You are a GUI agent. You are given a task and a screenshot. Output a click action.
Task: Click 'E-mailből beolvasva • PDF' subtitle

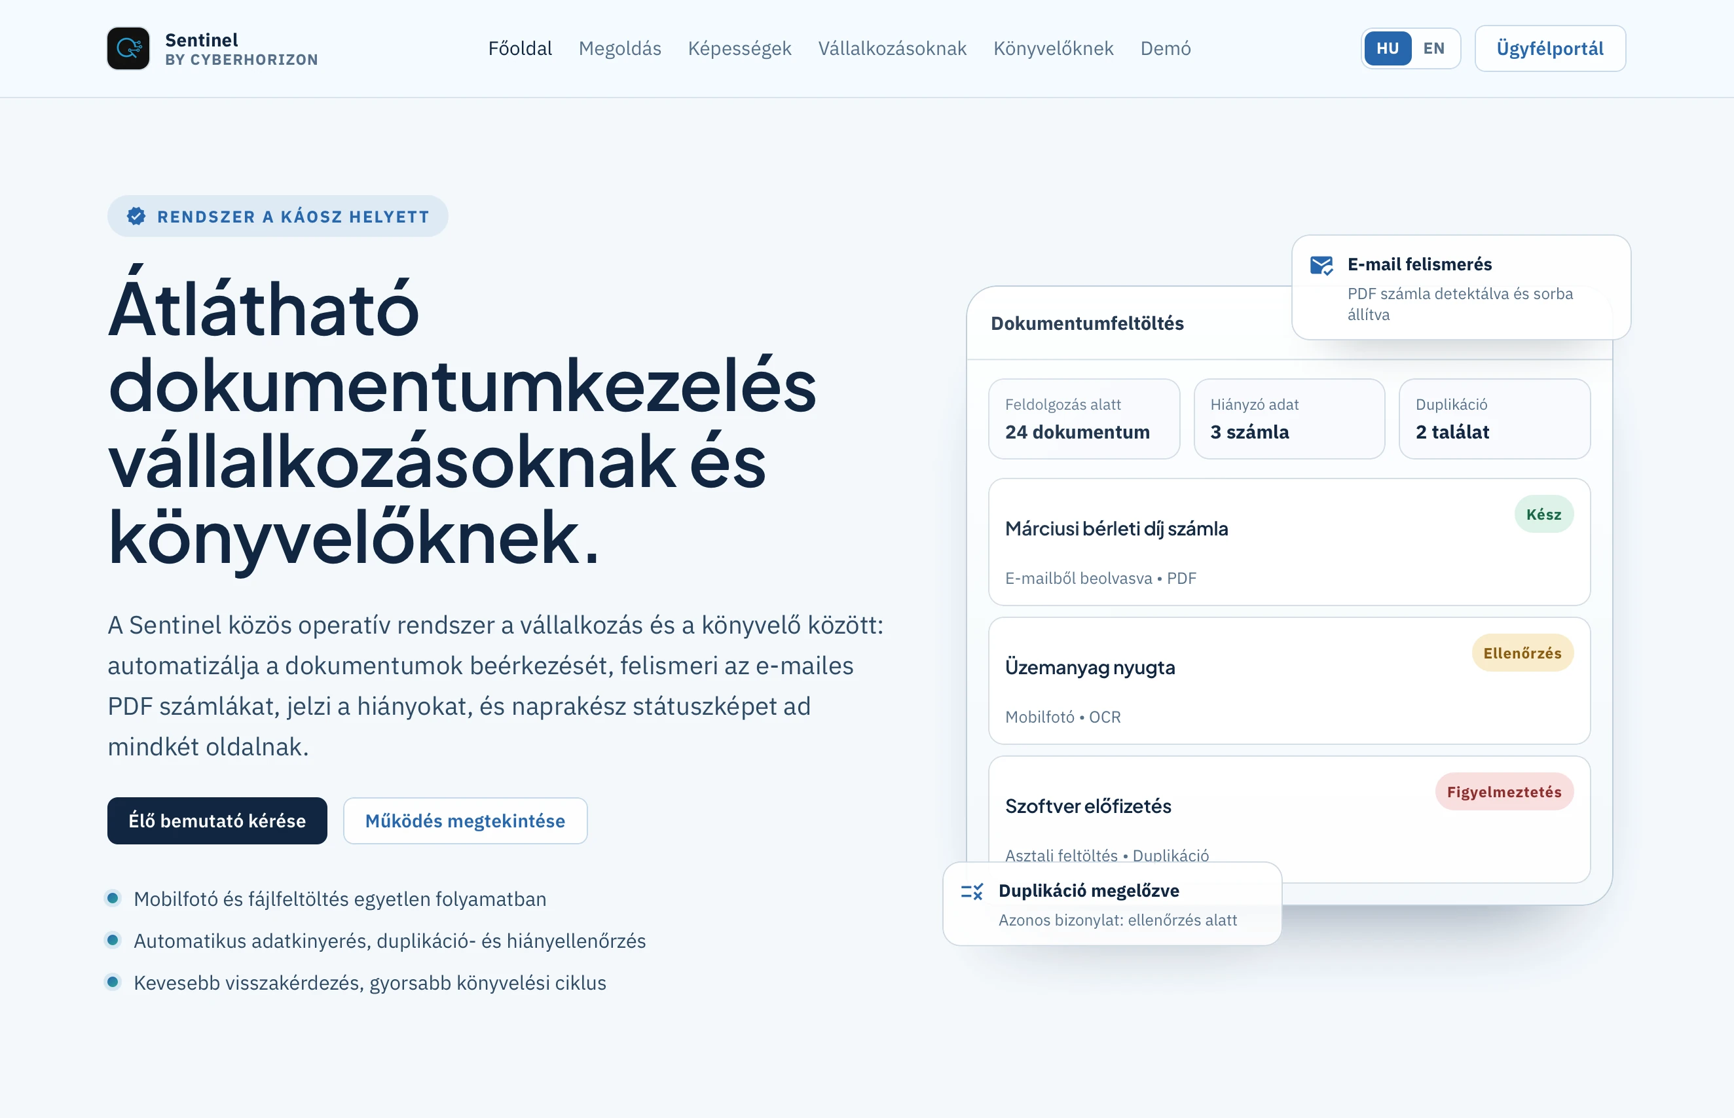coord(1100,578)
